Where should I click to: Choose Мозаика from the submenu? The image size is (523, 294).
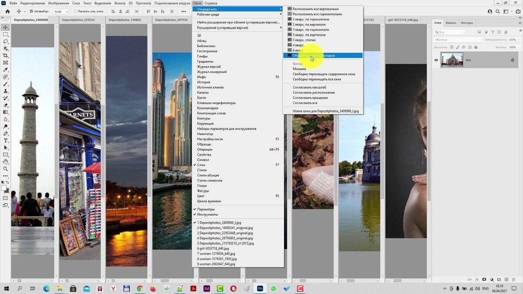(x=300, y=68)
